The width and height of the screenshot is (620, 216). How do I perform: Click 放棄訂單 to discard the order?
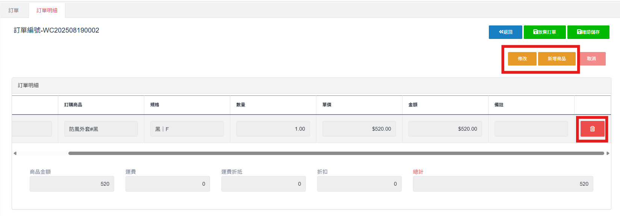coord(544,32)
